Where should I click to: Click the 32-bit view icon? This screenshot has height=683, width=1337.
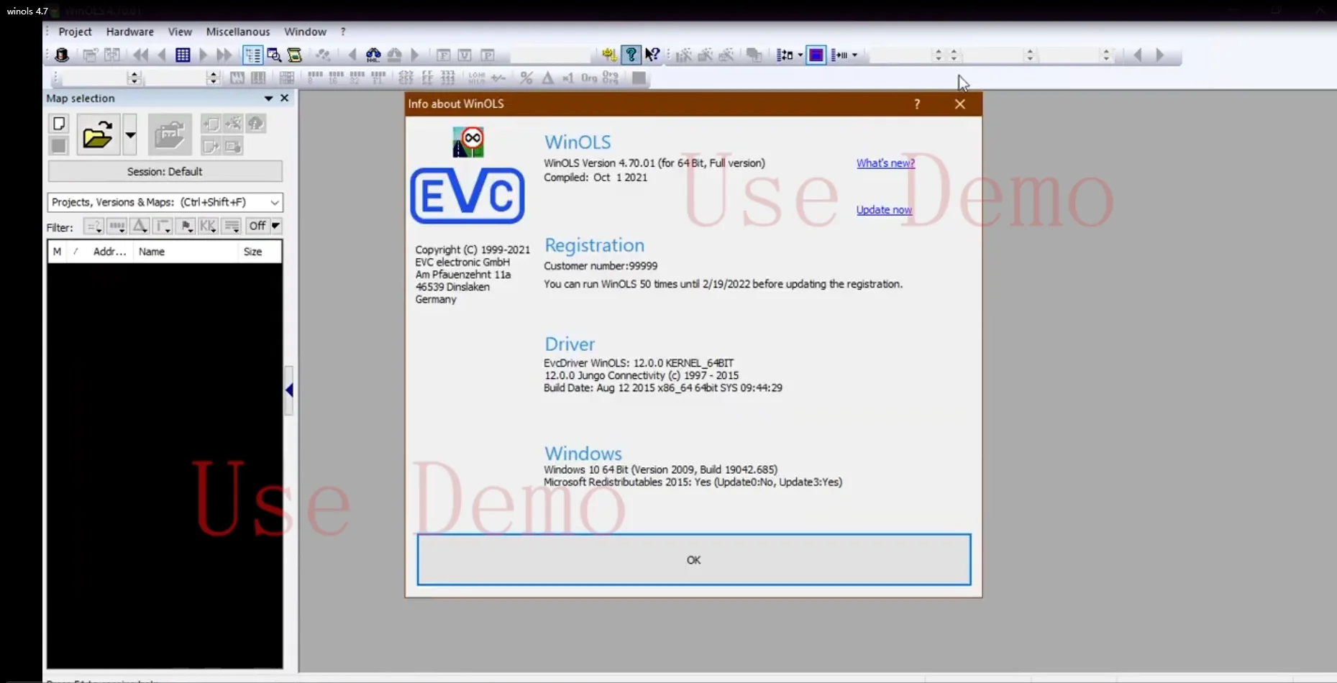coord(357,78)
